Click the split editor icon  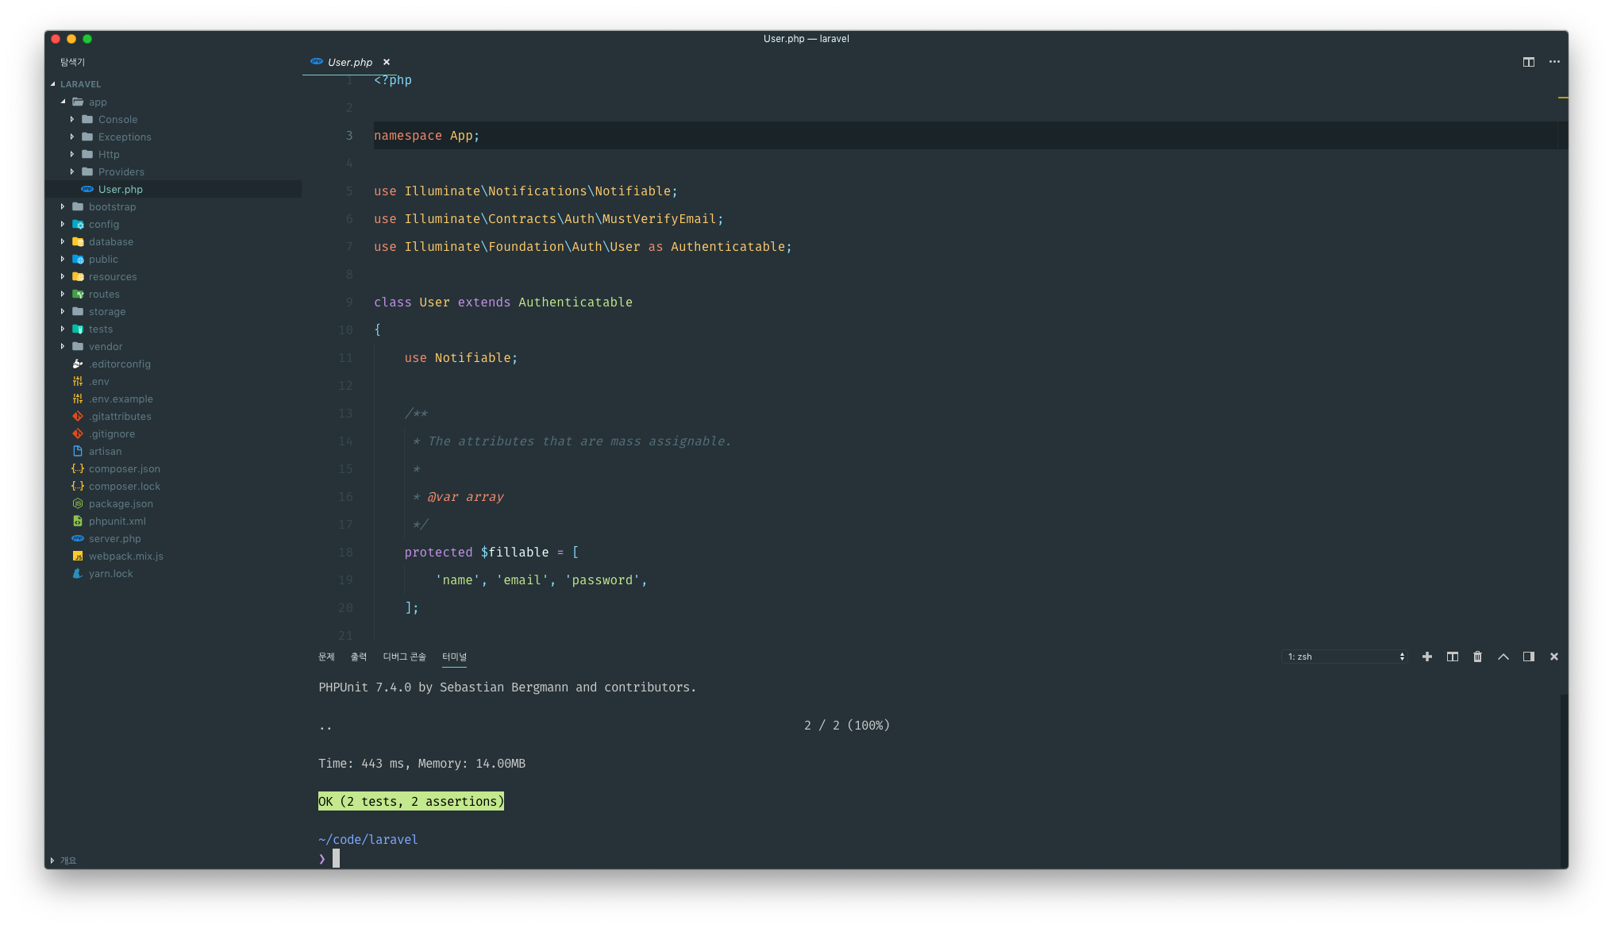[1528, 62]
